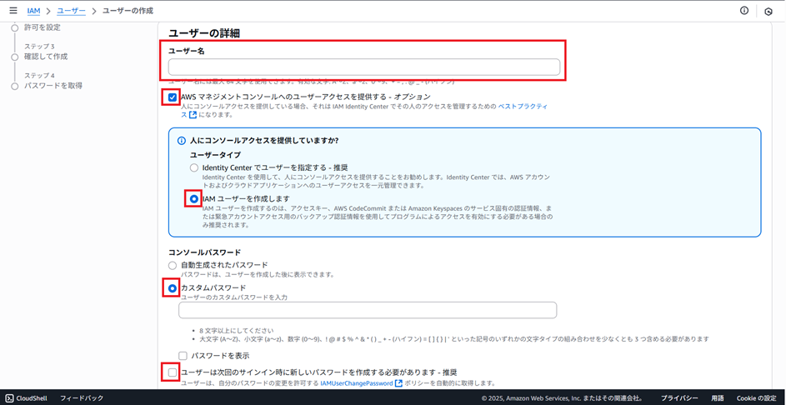786x405 pixels.
Task: Click フィードバック in the footer
Action: [82, 398]
